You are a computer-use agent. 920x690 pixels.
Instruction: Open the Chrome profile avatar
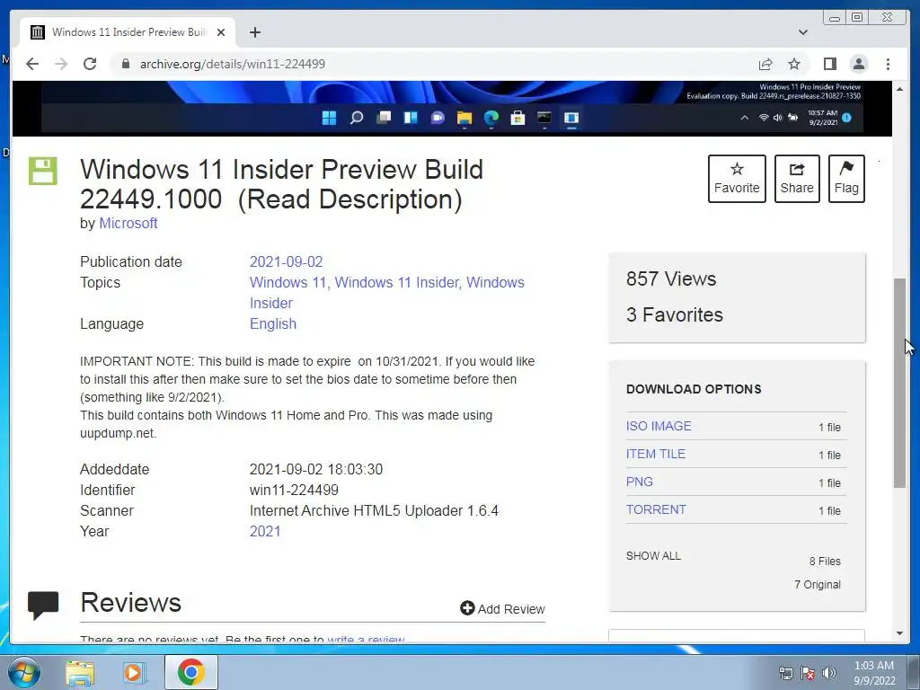[x=859, y=64]
